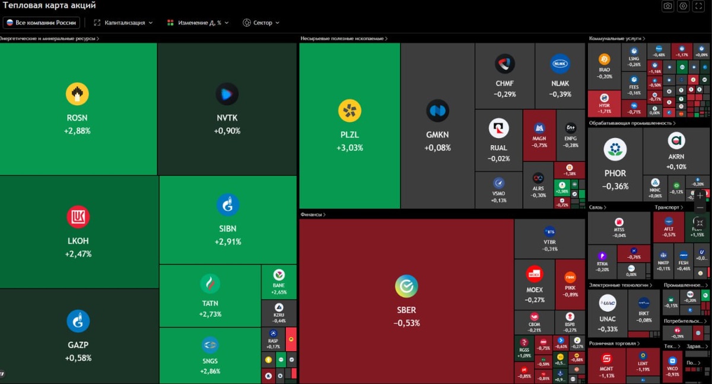Take a snapshot with the camera icon
Viewport: 712px width, 384px height.
668,6
